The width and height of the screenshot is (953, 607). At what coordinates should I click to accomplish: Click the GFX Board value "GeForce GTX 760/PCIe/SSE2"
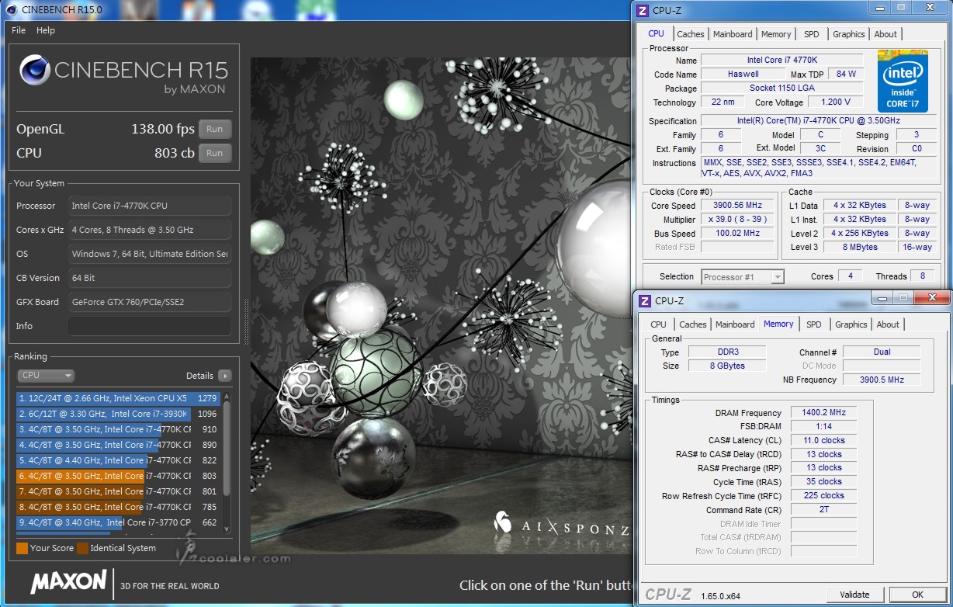150,302
